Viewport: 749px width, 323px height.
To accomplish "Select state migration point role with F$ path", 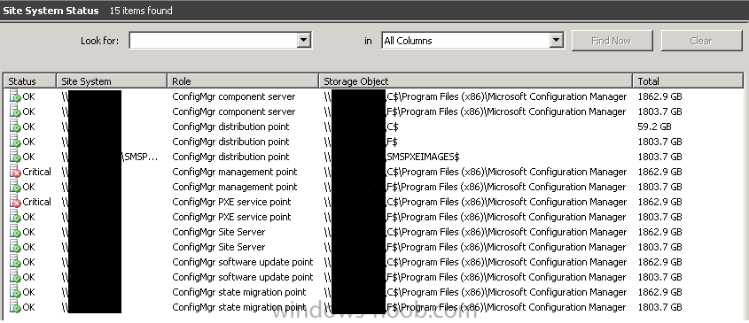I will point(239,307).
